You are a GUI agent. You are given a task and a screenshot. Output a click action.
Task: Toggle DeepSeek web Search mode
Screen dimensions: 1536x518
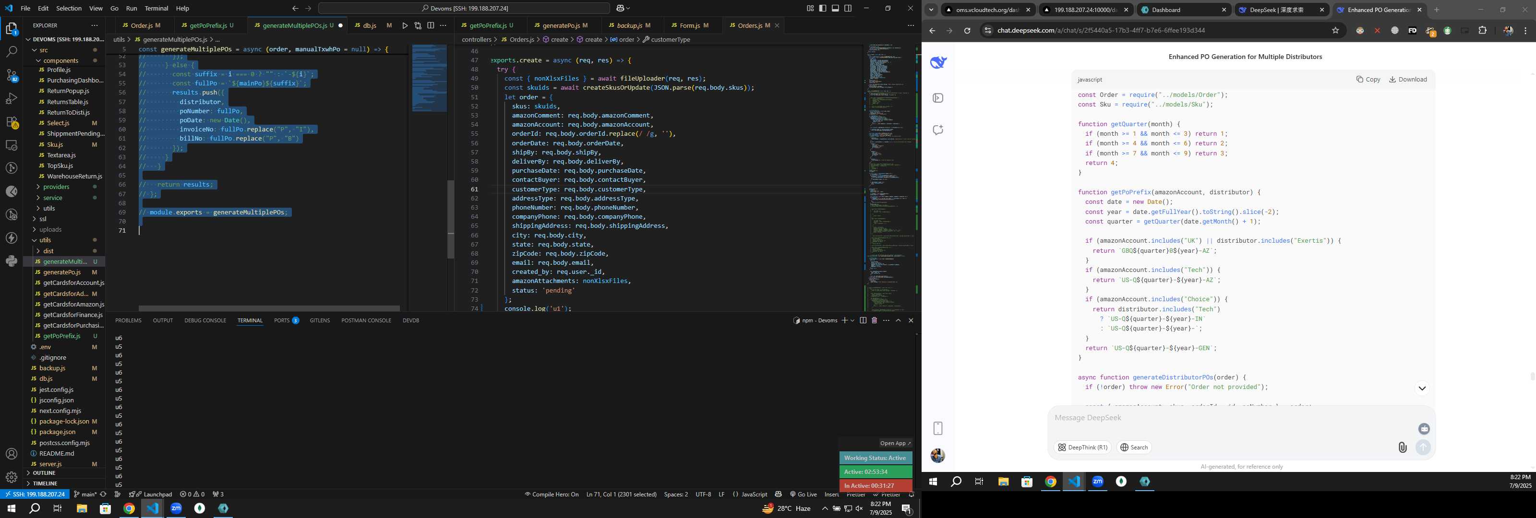[1134, 447]
